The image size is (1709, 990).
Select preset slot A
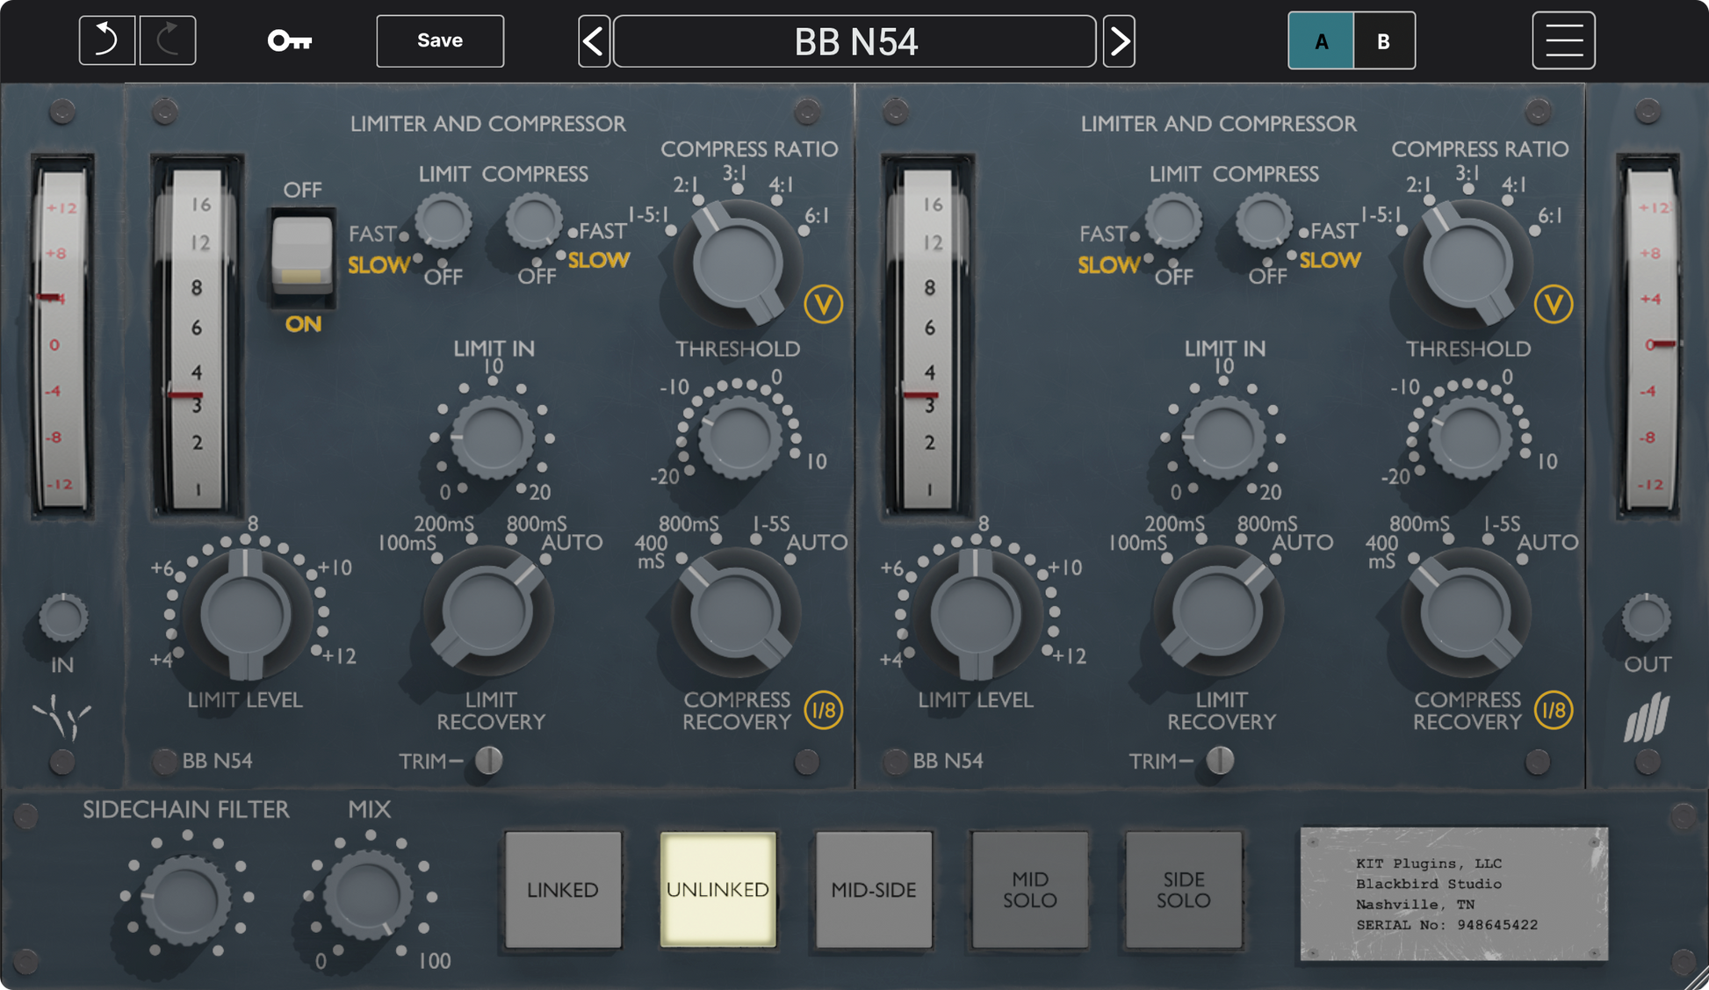coord(1320,40)
